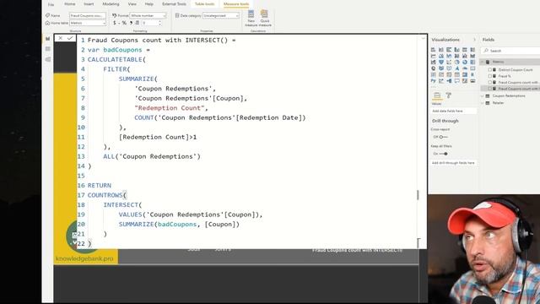Select the Filled map visual
This screenshot has height=304, width=540.
pyautogui.click(x=441, y=68)
